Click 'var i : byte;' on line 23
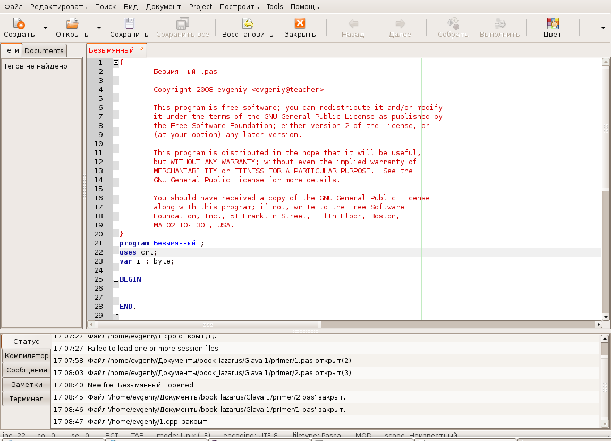 [147, 261]
